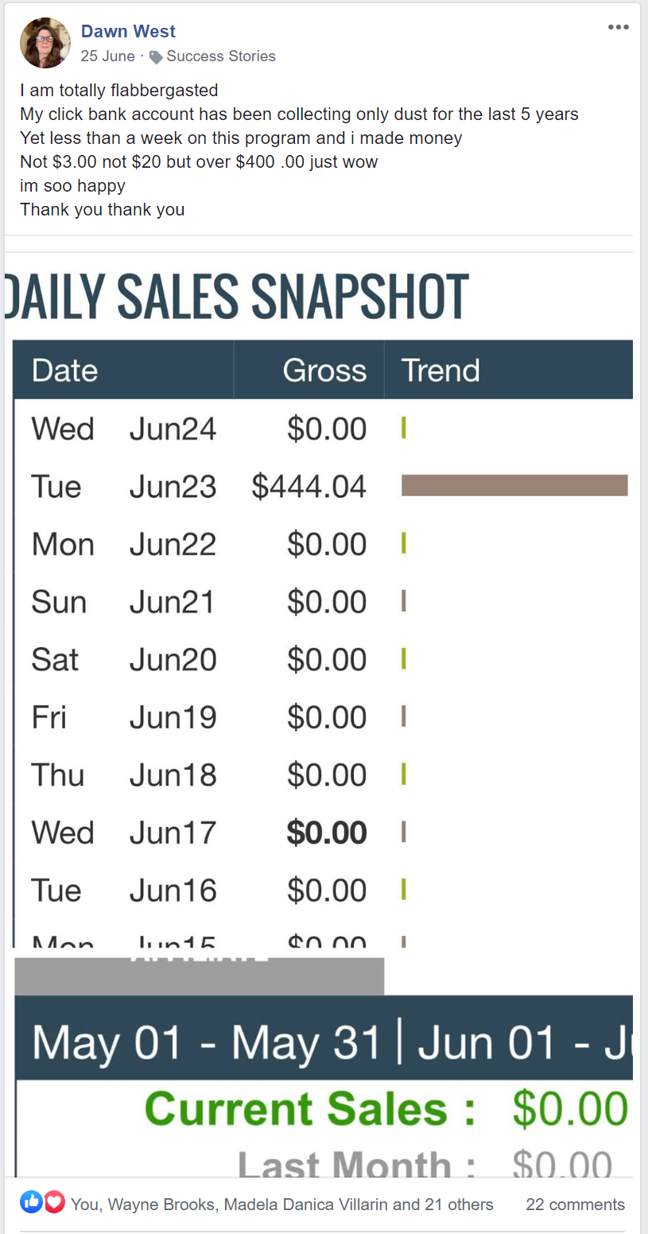Open the three-dot post options menu
648x1234 pixels.
point(618,27)
